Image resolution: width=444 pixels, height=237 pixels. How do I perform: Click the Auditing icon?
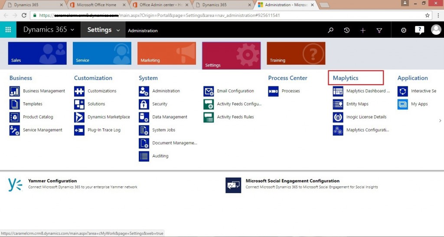[144, 156]
